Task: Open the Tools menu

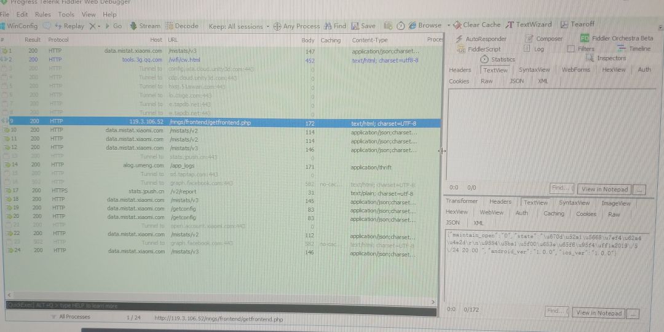Action: click(x=66, y=14)
